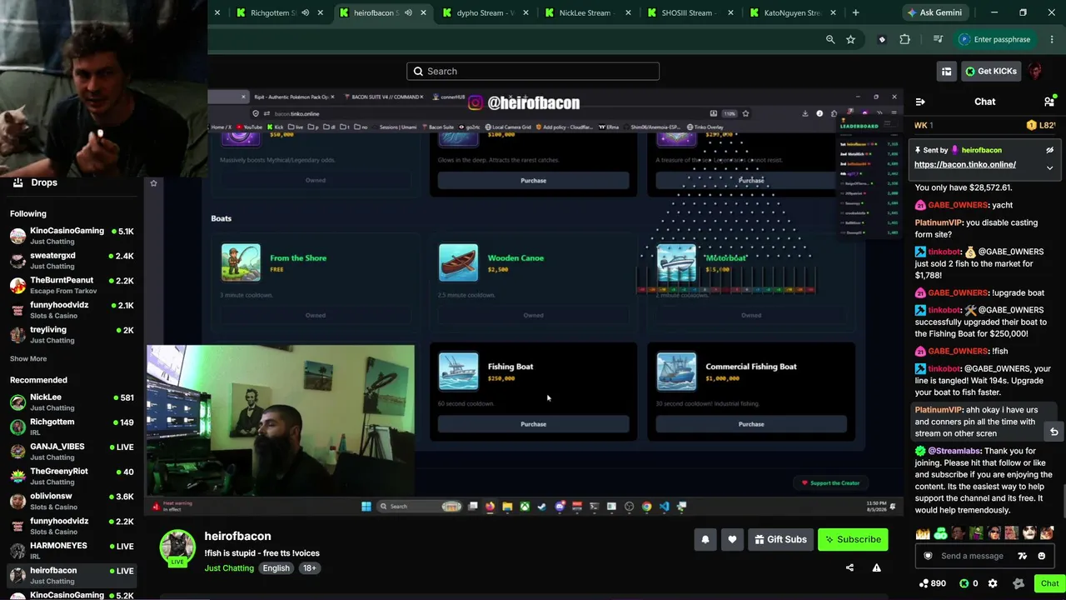Switch to the KatoNguyen Stream tab
The height and width of the screenshot is (600, 1066).
coord(791,12)
